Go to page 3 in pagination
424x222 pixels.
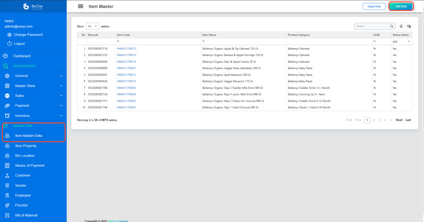379,120
